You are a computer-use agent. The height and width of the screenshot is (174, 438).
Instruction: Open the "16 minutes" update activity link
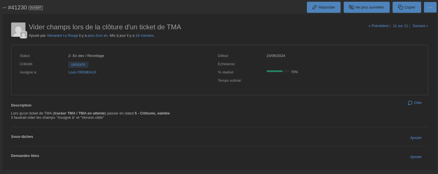[x=144, y=36]
